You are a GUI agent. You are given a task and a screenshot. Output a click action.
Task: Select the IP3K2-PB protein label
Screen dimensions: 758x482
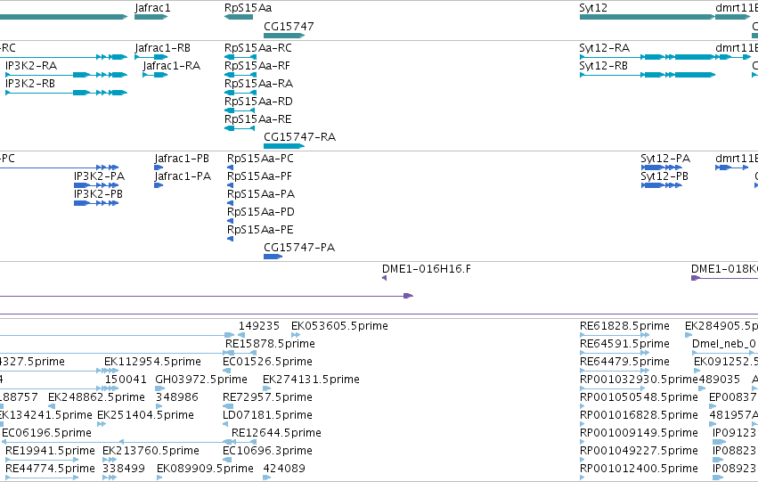coord(98,195)
